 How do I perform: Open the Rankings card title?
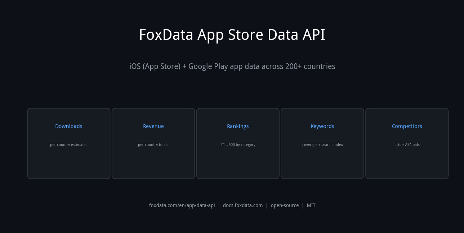click(238, 126)
